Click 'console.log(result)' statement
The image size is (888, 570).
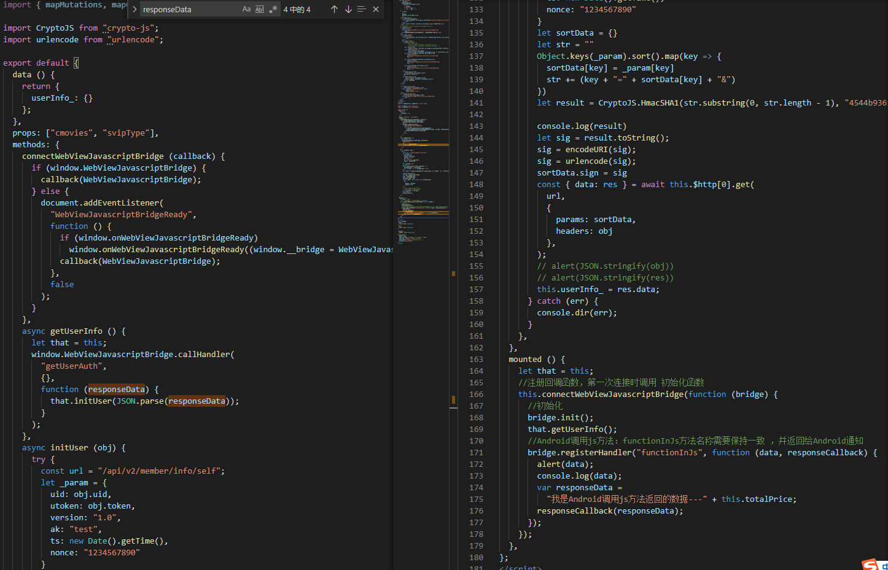point(582,126)
